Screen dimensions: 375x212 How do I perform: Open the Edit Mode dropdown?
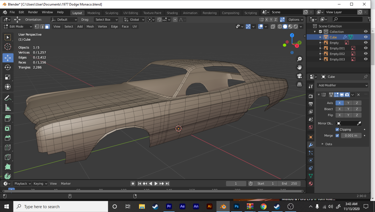(x=18, y=26)
